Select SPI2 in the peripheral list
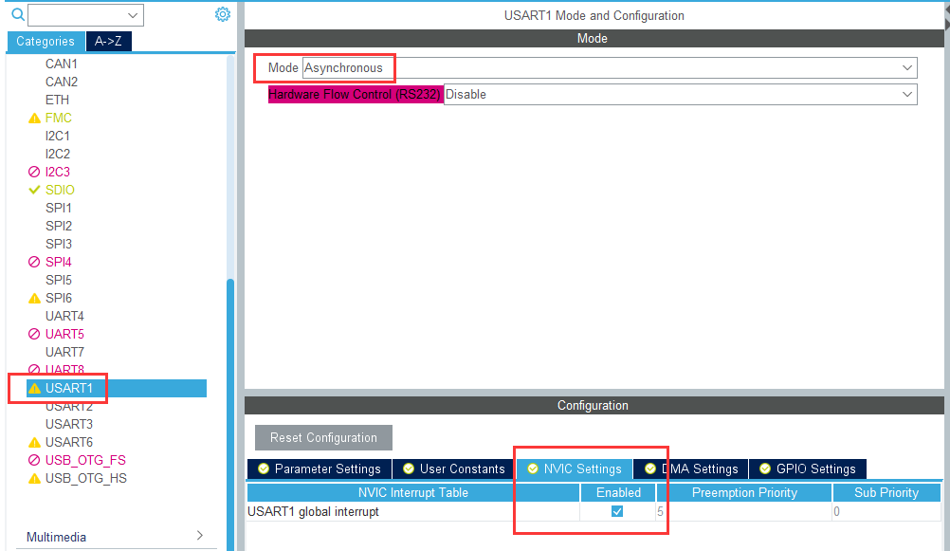The width and height of the screenshot is (950, 551). (x=59, y=226)
